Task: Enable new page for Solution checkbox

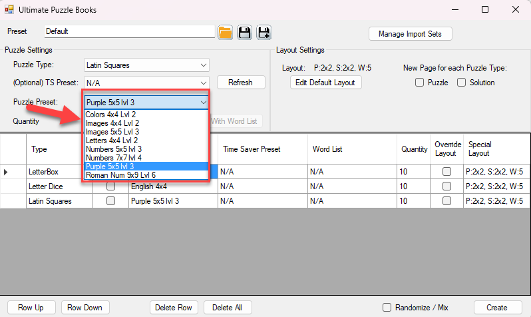Action: 461,83
